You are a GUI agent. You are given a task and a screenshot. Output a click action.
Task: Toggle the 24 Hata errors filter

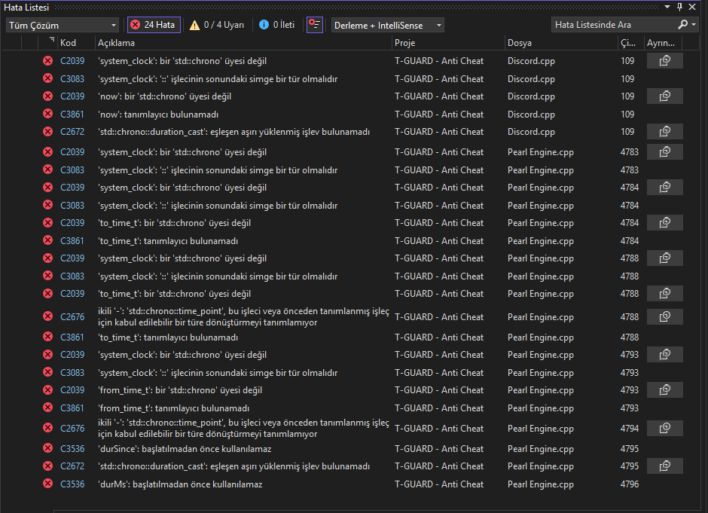154,25
